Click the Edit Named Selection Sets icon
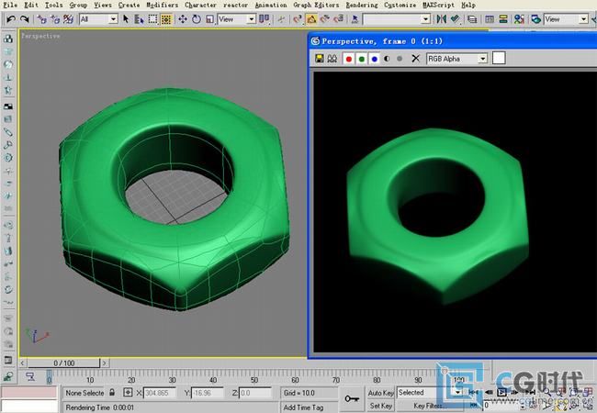 pyautogui.click(x=355, y=19)
